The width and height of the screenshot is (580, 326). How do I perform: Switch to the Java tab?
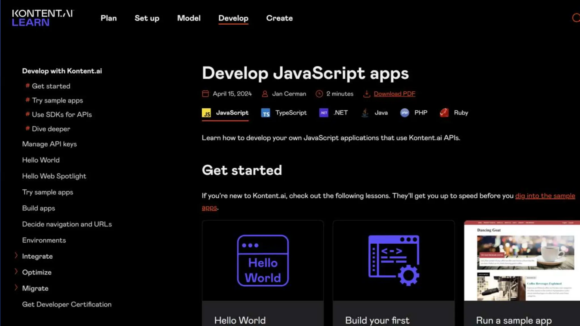tap(375, 113)
